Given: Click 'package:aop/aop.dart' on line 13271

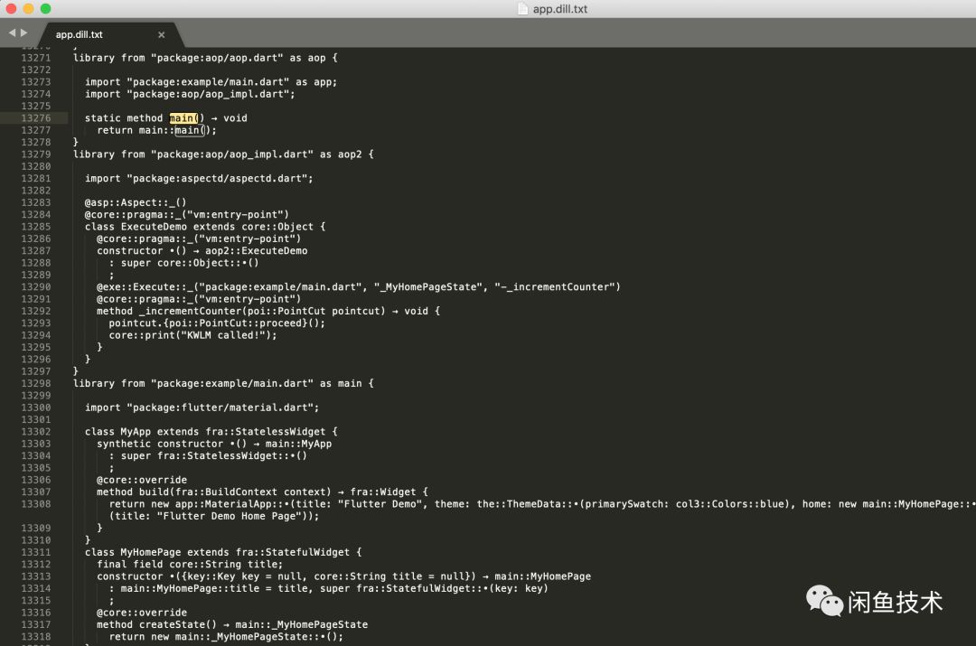Looking at the screenshot, I should pyautogui.click(x=217, y=58).
